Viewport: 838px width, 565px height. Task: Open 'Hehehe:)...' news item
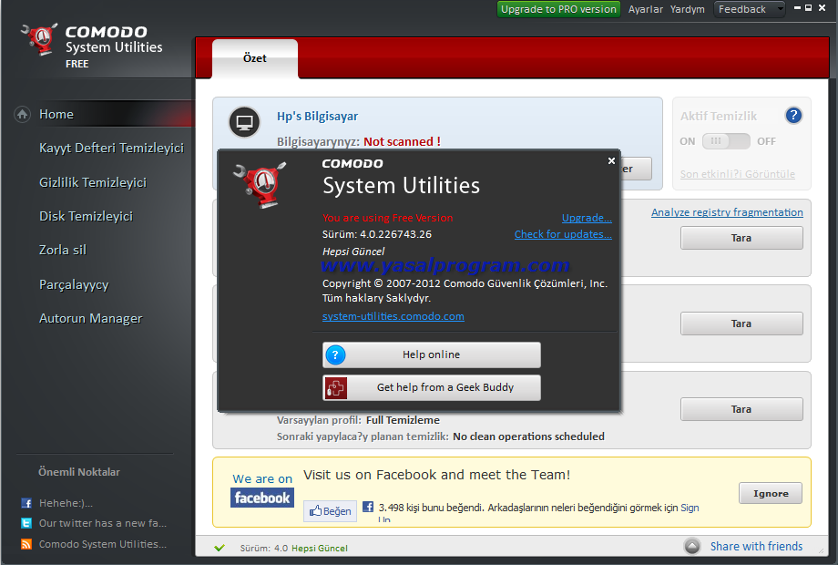pos(66,503)
